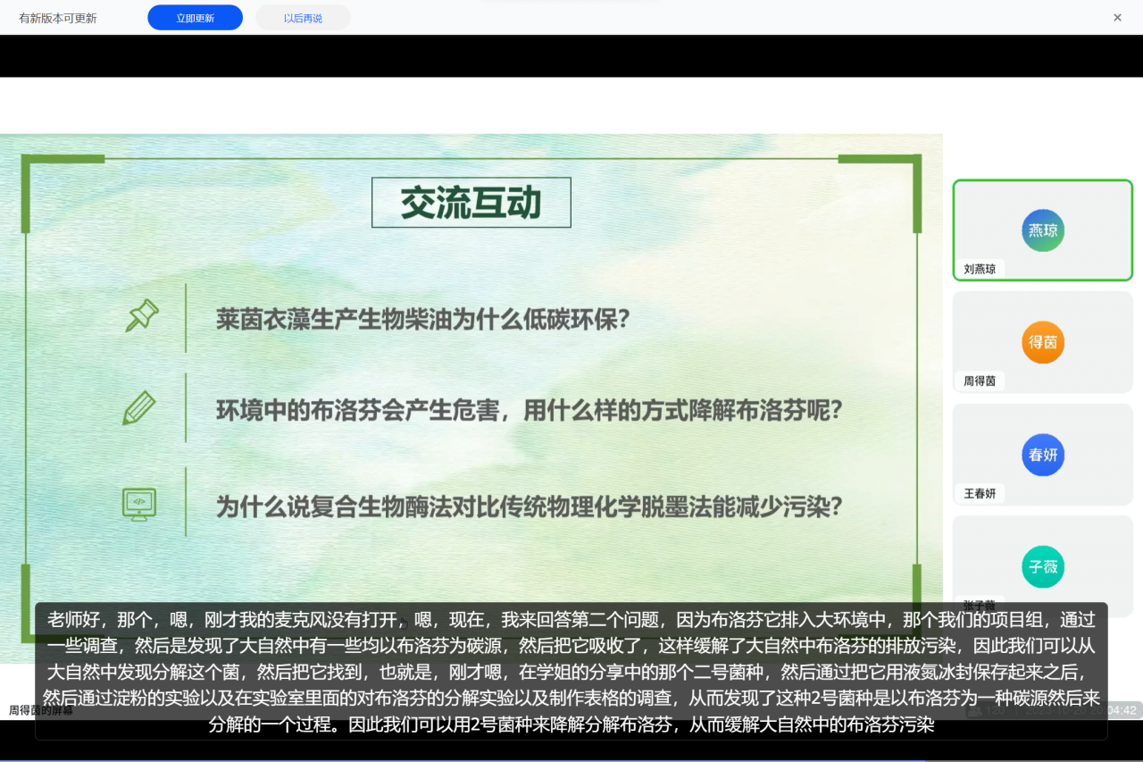Click the pushpin icon beside the first question

tap(140, 315)
